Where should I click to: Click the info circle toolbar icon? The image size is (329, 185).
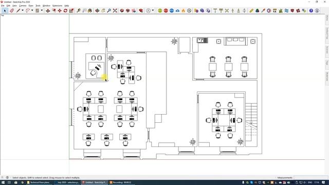click(317, 10)
